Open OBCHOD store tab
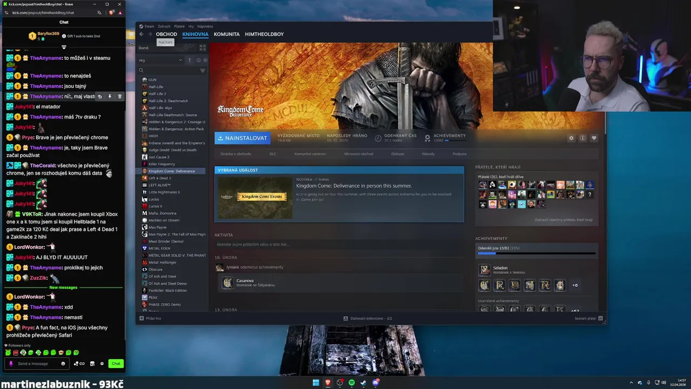691x389 pixels. pyautogui.click(x=166, y=34)
